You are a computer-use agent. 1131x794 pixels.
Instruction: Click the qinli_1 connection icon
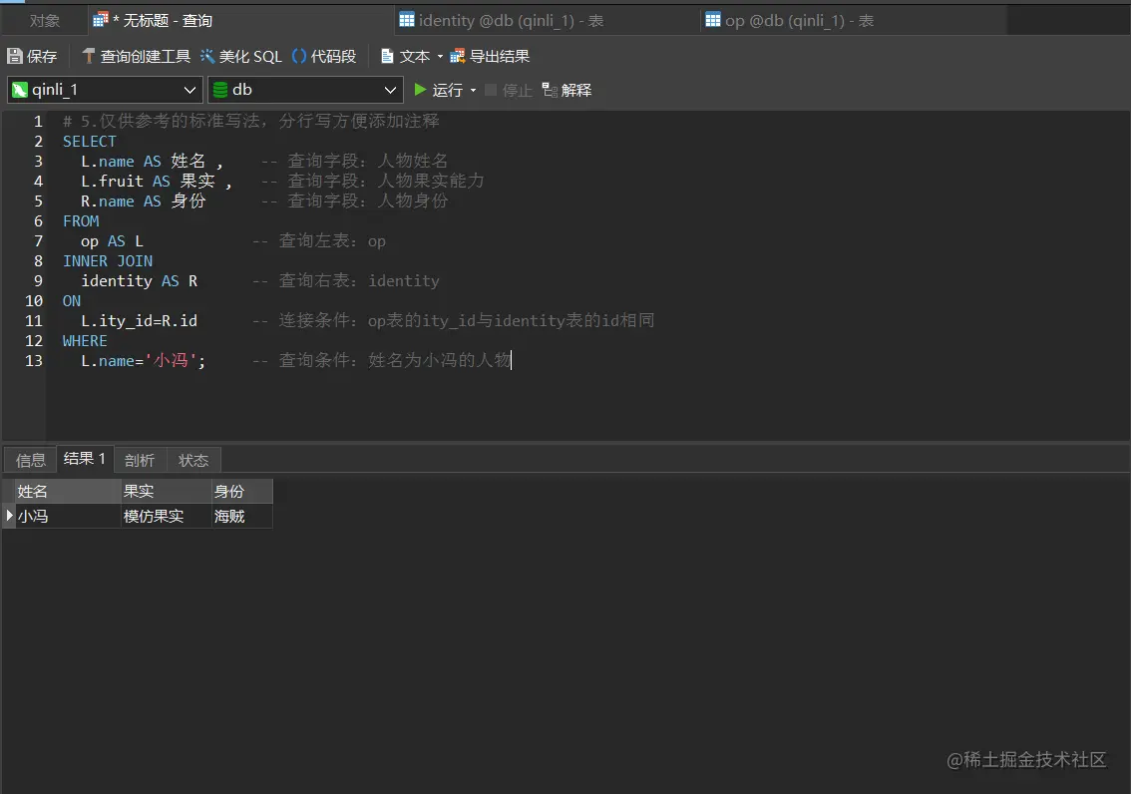[x=20, y=90]
